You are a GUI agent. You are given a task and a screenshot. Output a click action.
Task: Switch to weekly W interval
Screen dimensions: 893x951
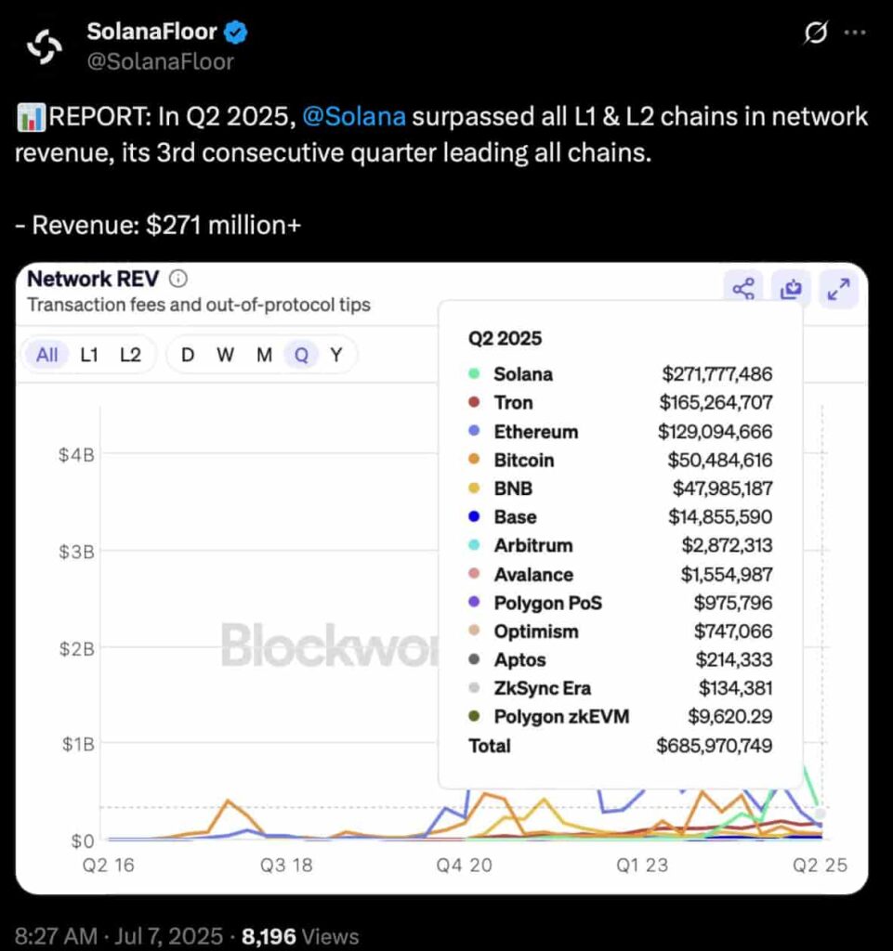click(x=225, y=355)
